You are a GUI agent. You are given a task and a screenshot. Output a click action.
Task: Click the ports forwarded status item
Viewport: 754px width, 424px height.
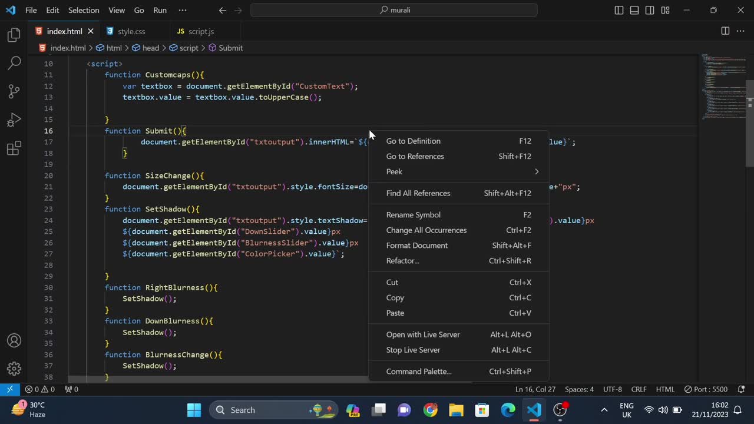[71, 389]
